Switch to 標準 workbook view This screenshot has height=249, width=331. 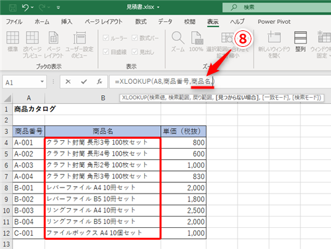click(13, 42)
